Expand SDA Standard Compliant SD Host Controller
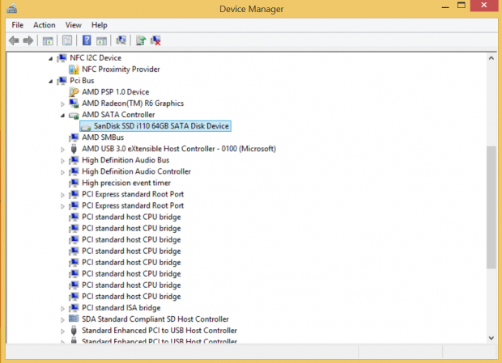Image resolution: width=502 pixels, height=363 pixels. click(x=62, y=319)
